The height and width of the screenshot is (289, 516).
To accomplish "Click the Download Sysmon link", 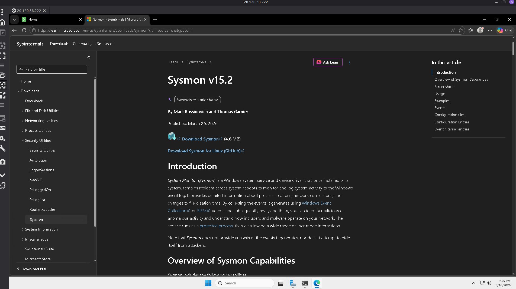I will (200, 139).
